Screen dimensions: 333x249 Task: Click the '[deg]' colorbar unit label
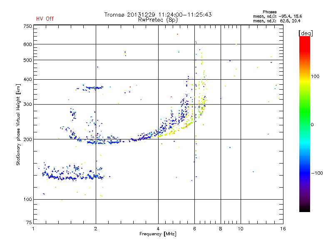(x=306, y=33)
